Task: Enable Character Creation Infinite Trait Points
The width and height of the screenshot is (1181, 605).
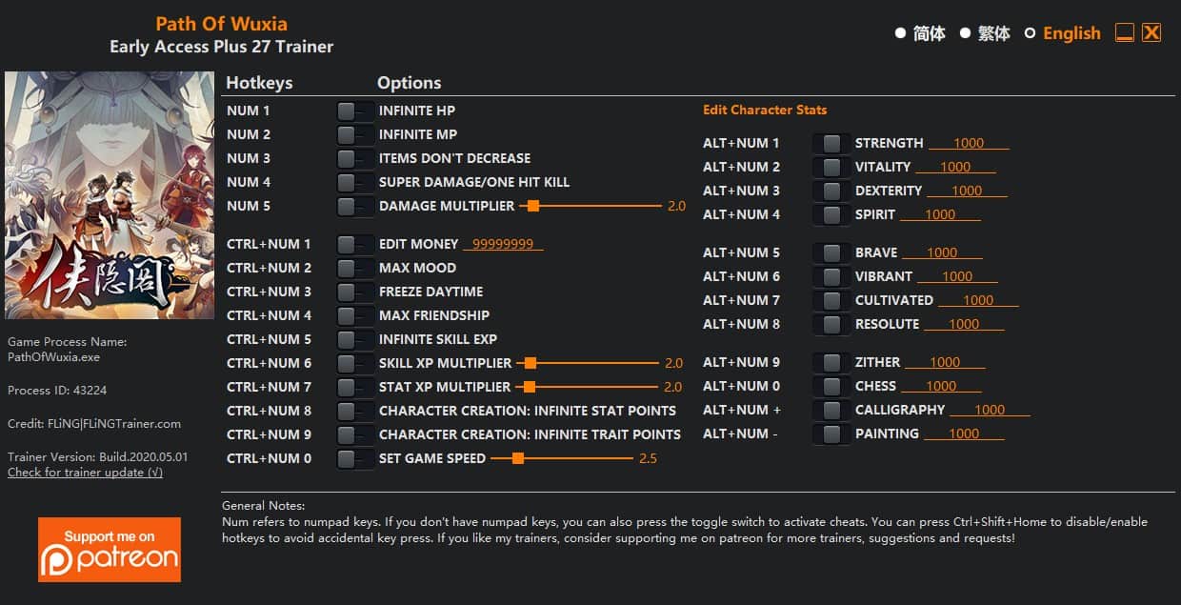Action: pyautogui.click(x=355, y=434)
